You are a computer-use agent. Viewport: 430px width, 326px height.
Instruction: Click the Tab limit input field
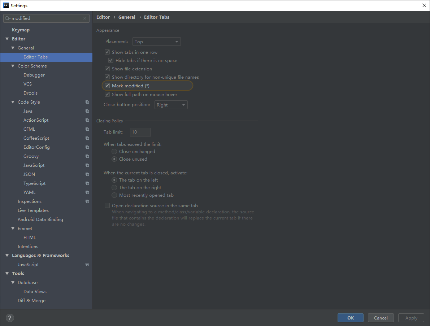pos(140,132)
